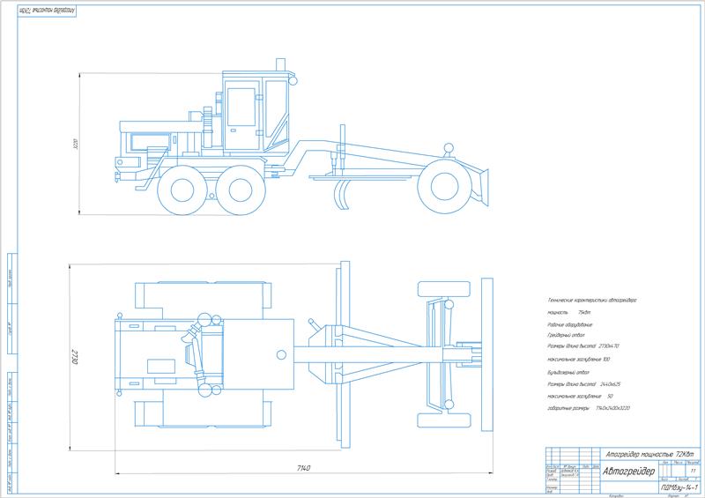The width and height of the screenshot is (705, 498).
Task: Select the rotated stamp text in the top-left frame corner
Action: [47, 11]
